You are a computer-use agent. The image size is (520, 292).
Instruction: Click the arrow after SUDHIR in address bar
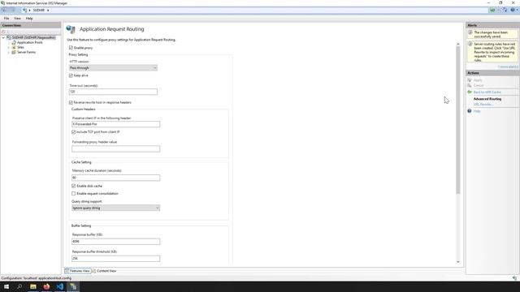[x=48, y=11]
